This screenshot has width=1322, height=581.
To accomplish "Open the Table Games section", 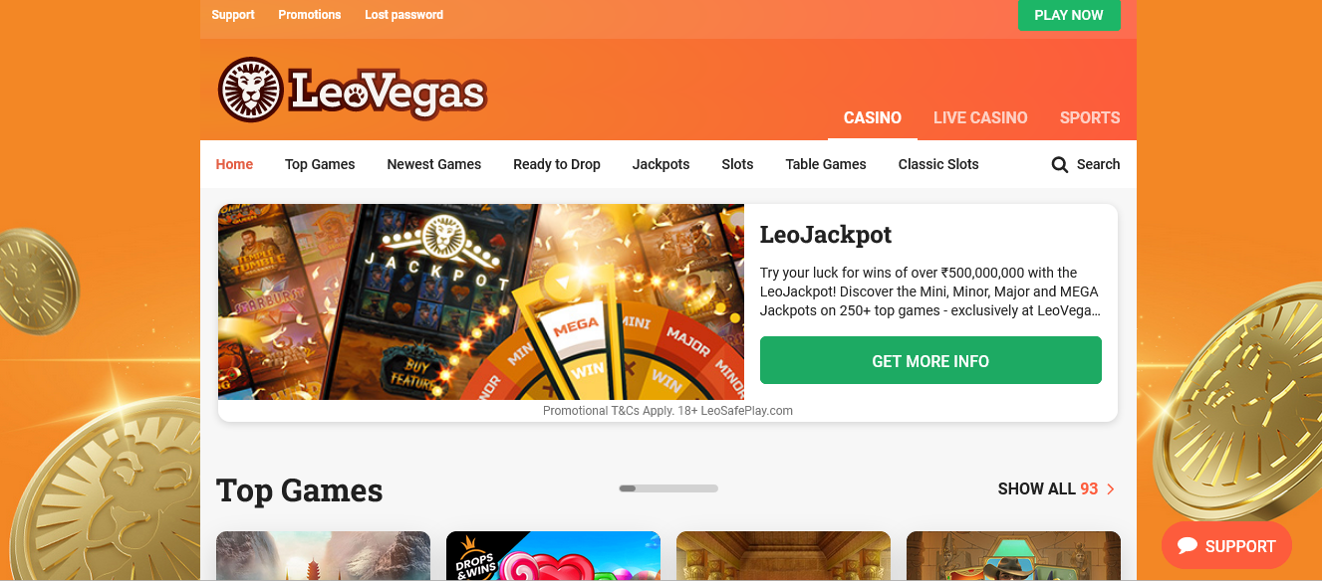I will 826,164.
